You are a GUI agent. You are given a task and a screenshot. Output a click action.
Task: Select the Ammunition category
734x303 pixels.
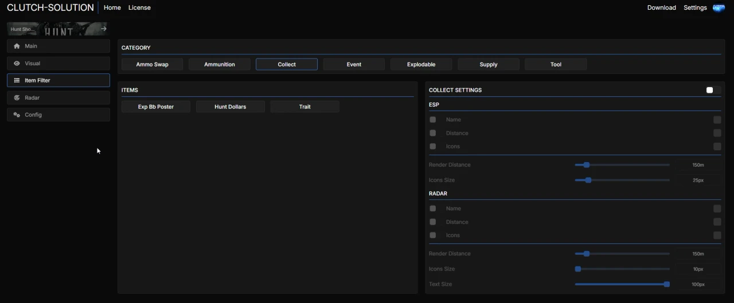220,64
